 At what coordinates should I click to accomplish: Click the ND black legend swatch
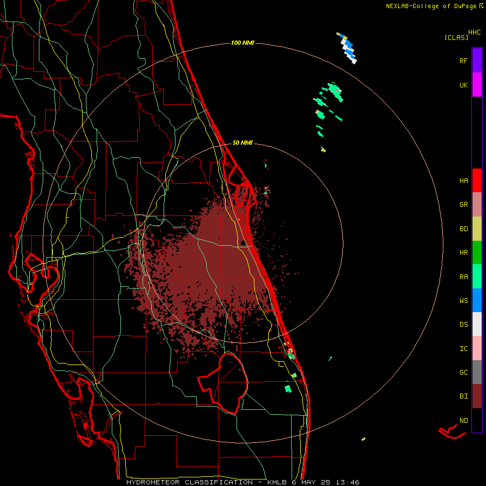[477, 420]
